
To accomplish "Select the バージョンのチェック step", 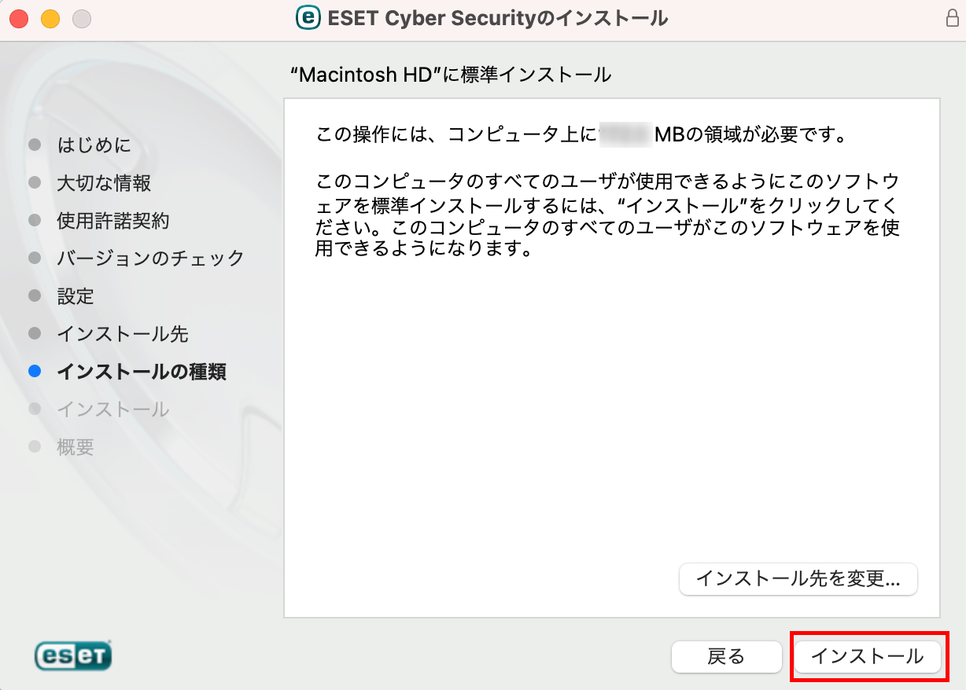I will [x=151, y=258].
